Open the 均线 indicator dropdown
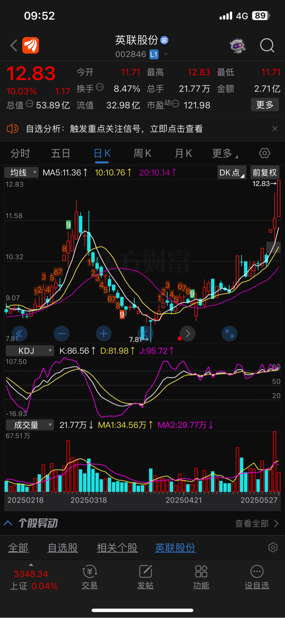 pos(21,172)
